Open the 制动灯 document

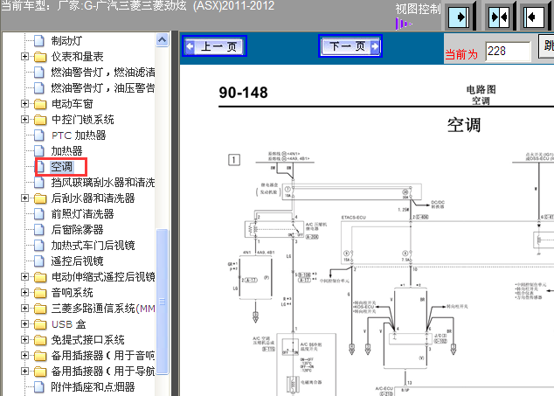(66, 41)
